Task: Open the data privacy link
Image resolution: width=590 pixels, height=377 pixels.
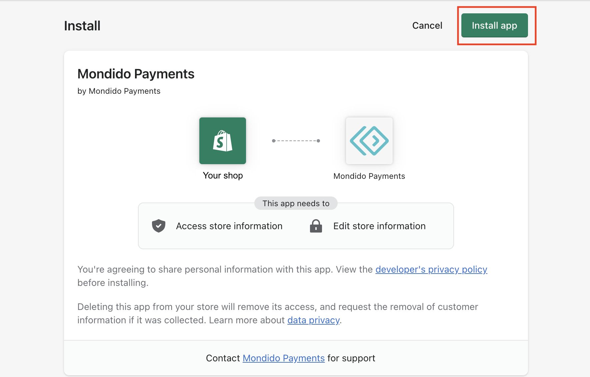Action: pos(313,320)
